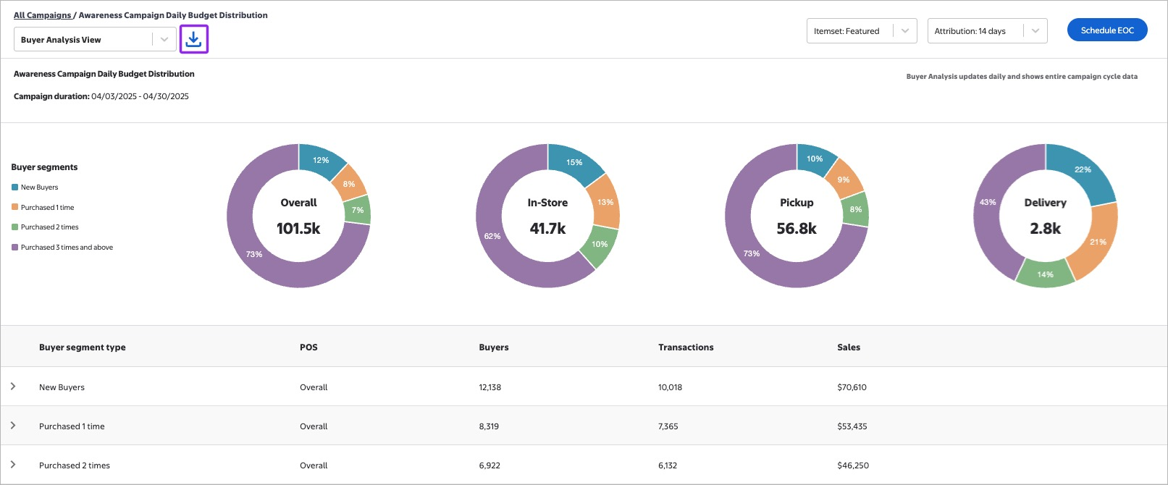Expand the Purchased 2 times row
Viewport: 1168px width, 485px height.
[x=13, y=465]
